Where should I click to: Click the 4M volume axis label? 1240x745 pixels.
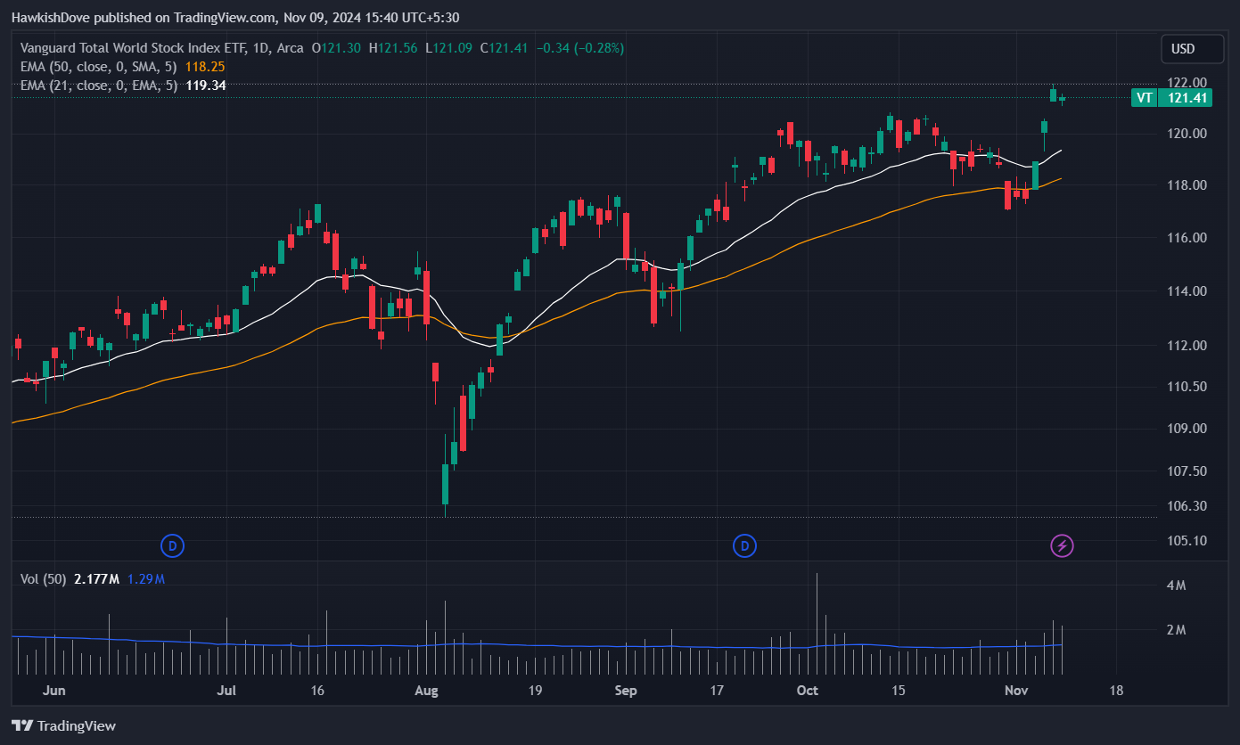point(1177,586)
